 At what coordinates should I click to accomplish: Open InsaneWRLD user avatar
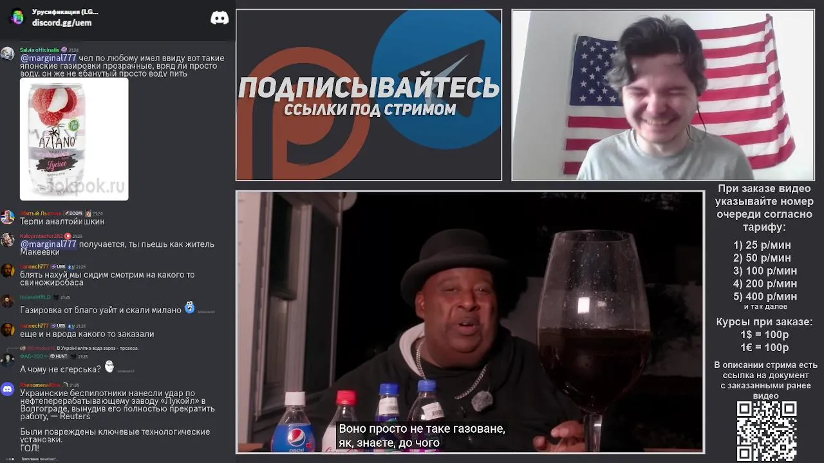click(8, 301)
